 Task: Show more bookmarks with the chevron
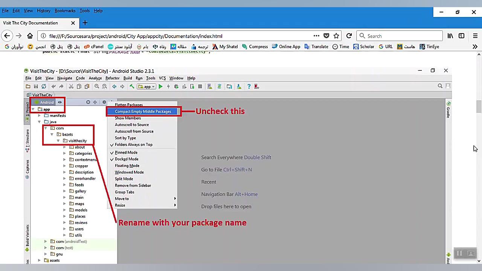pyautogui.click(x=475, y=47)
